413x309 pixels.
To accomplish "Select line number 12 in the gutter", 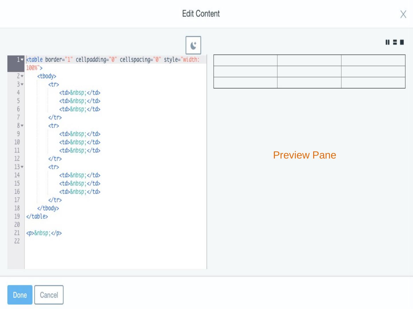I will [17, 159].
